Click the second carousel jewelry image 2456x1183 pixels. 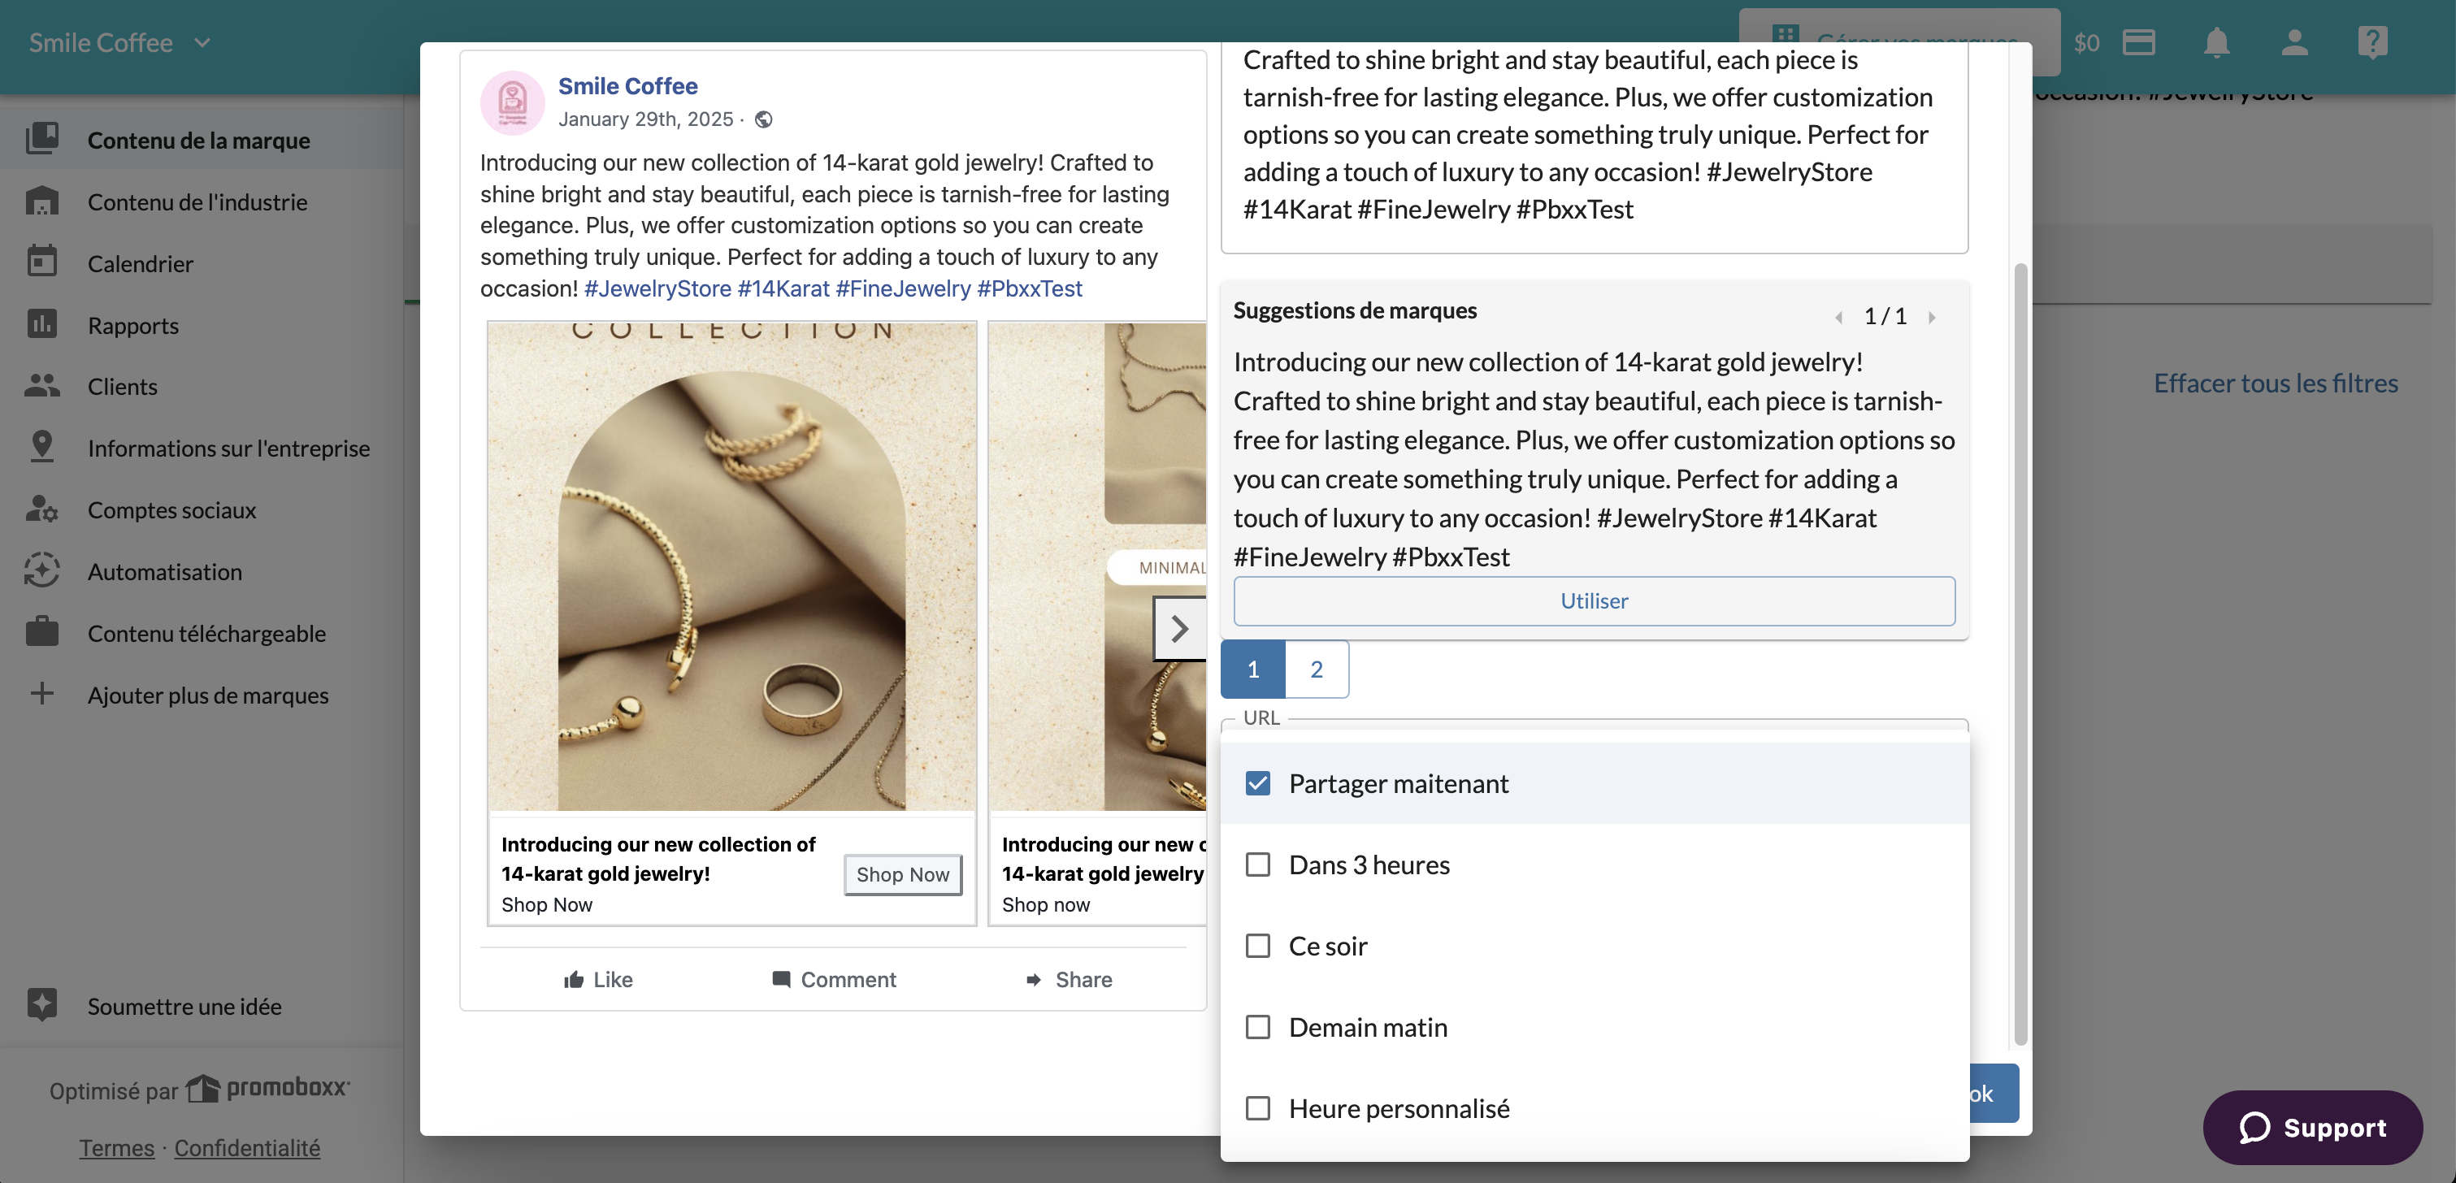(x=1097, y=566)
